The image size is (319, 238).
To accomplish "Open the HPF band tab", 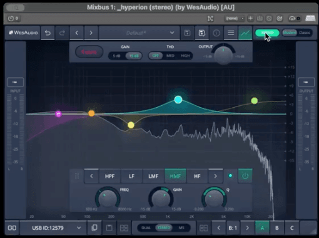I will [x=109, y=176].
